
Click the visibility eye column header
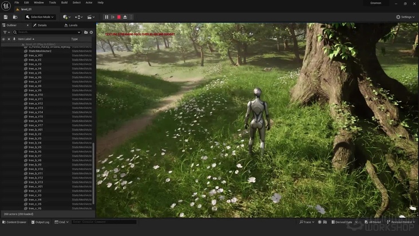[3, 39]
